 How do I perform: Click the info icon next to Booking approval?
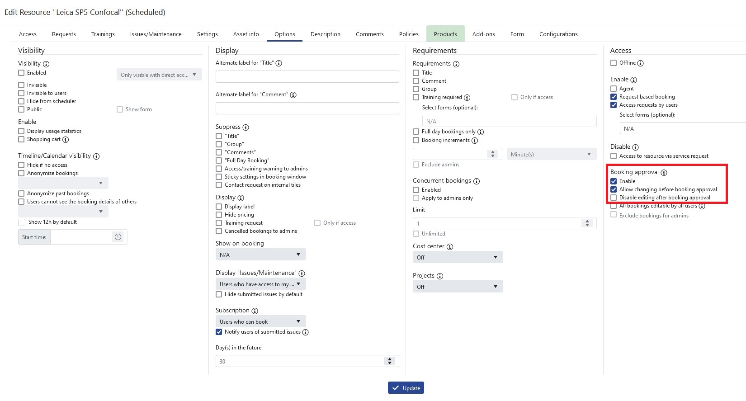pos(664,173)
